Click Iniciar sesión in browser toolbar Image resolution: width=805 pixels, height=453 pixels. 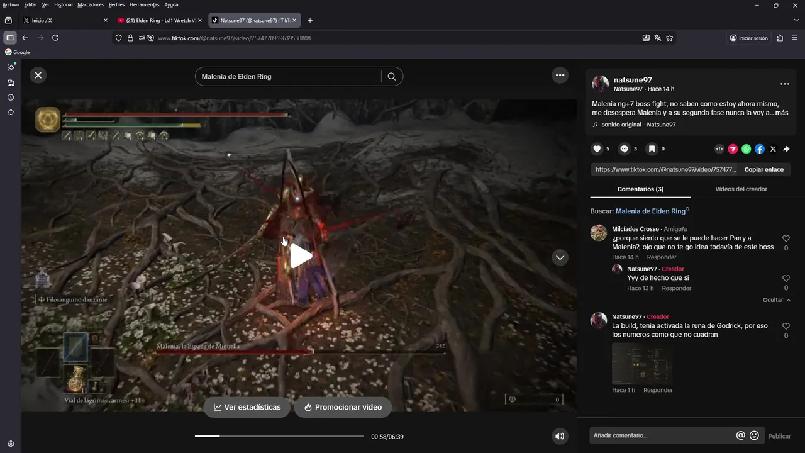[748, 38]
